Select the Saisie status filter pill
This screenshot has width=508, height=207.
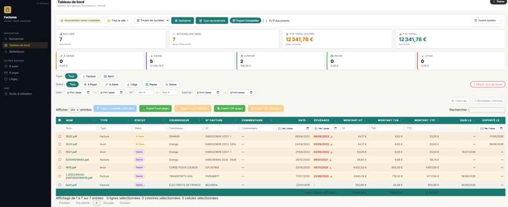[171, 84]
